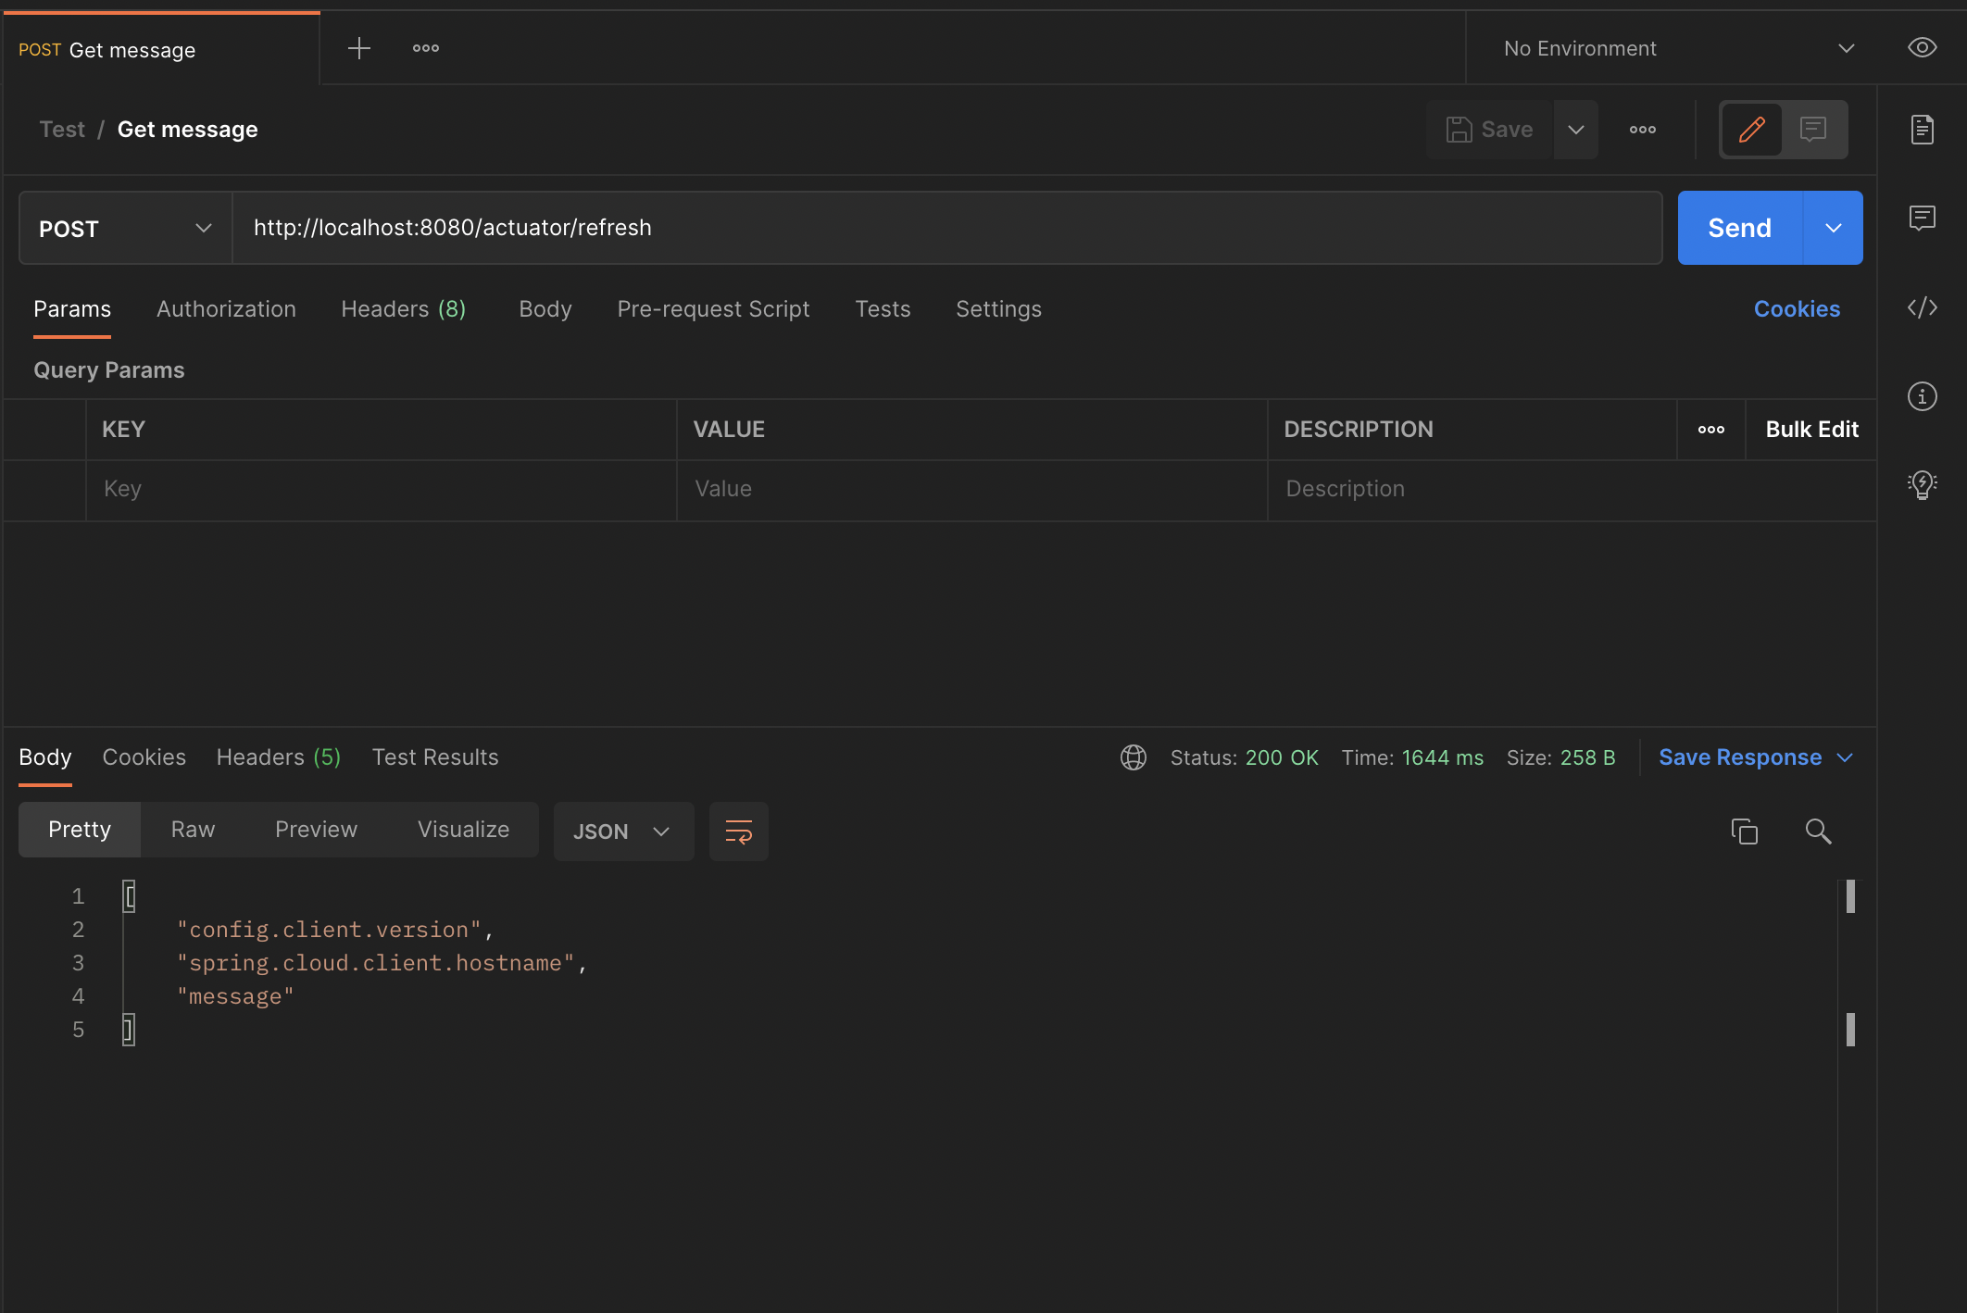Screen dimensions: 1967x1313
Task: Toggle line wrapping in the response viewer
Action: click(x=738, y=831)
